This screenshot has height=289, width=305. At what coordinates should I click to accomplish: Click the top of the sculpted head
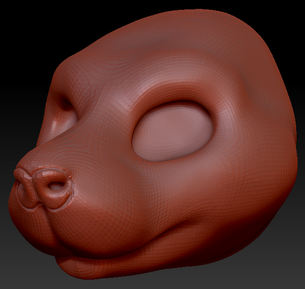tap(187, 28)
